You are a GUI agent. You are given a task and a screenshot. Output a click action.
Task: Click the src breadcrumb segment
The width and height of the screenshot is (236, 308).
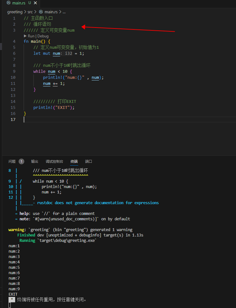click(30, 12)
